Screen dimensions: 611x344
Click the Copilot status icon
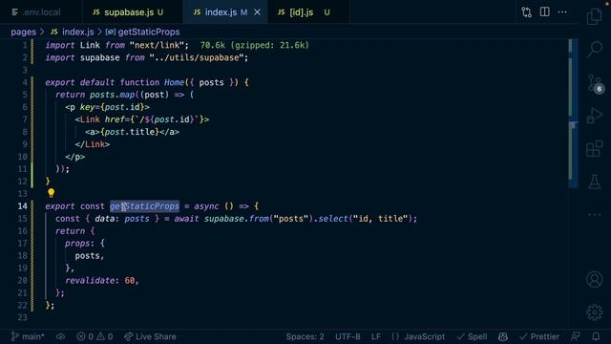(503, 336)
